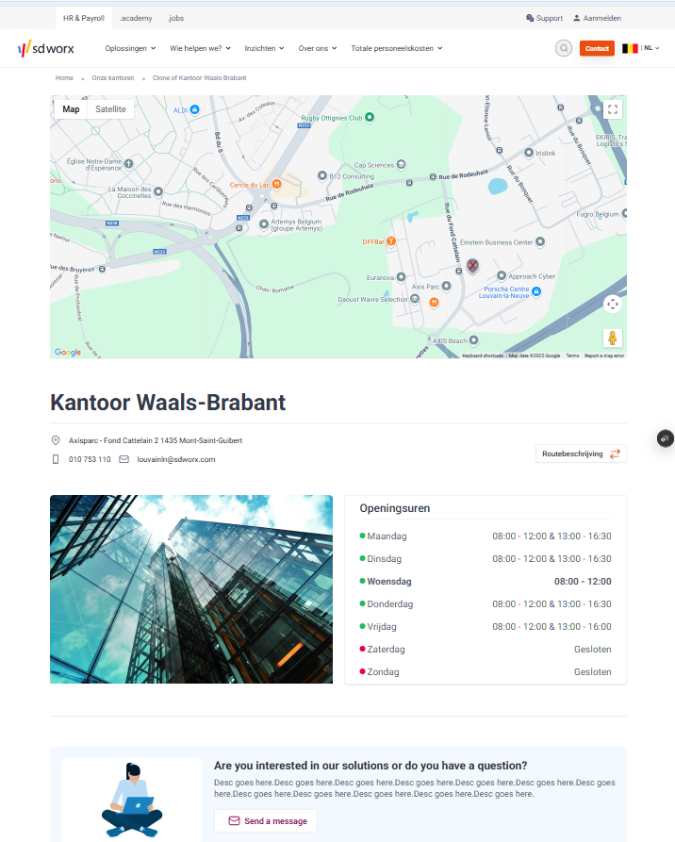Select the HR & Payroll tab
The image size is (675, 842).
click(x=84, y=18)
